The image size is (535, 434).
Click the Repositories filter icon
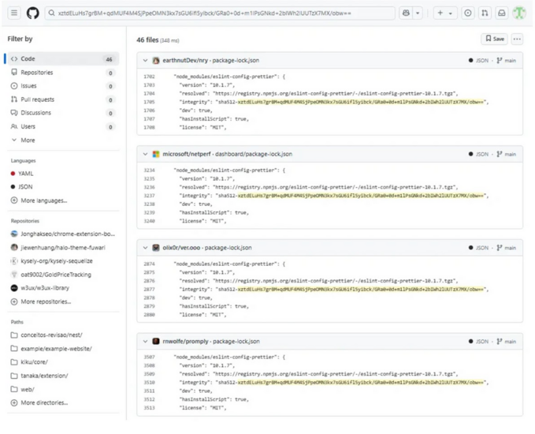tap(14, 72)
